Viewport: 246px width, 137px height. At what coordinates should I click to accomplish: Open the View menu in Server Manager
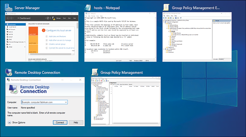click(69, 18)
